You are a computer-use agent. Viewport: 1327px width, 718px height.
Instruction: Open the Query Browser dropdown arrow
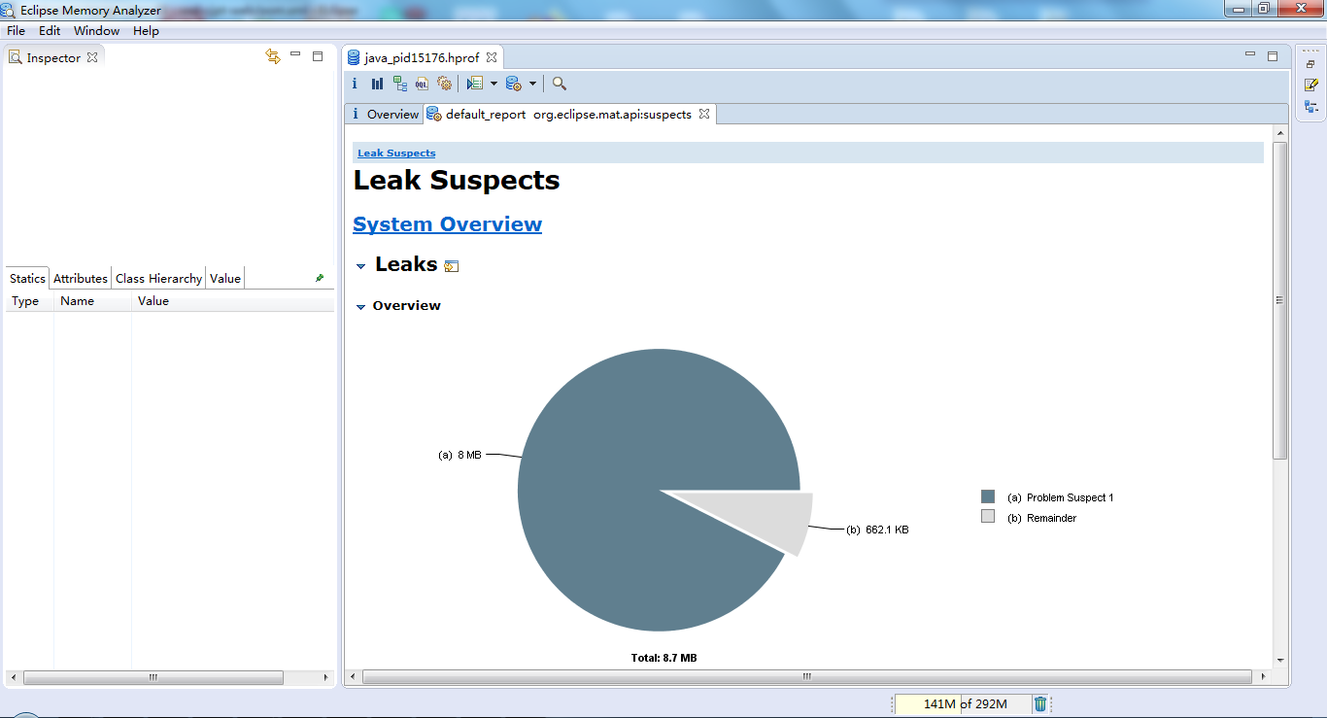(493, 84)
